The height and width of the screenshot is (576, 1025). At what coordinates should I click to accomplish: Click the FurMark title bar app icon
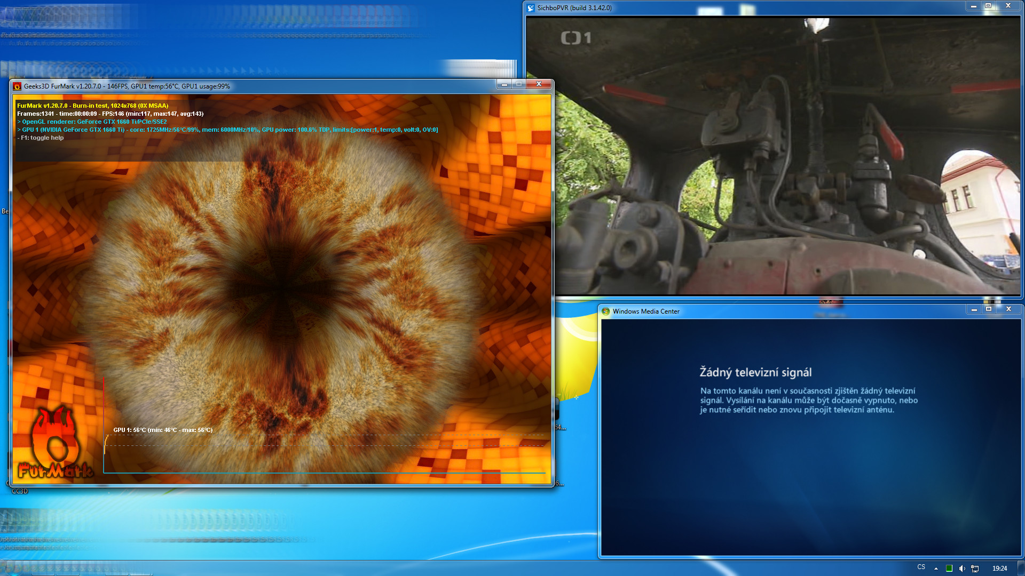(x=17, y=86)
